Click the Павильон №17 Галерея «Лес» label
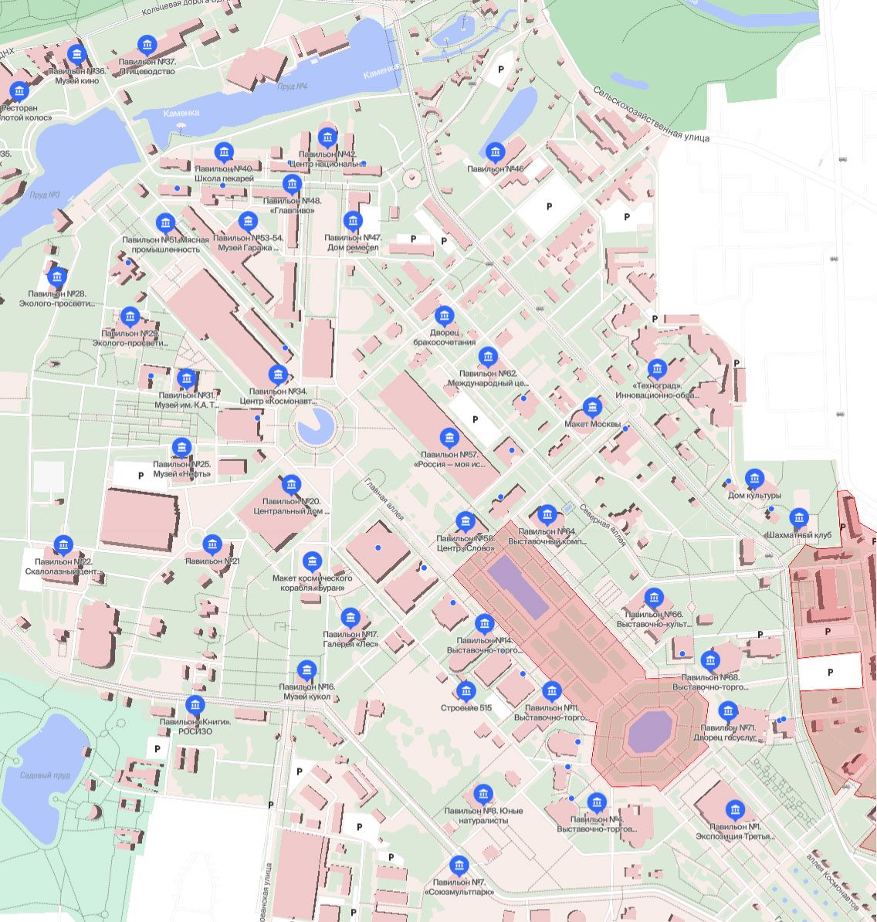Image resolution: width=877 pixels, height=922 pixels. [350, 639]
